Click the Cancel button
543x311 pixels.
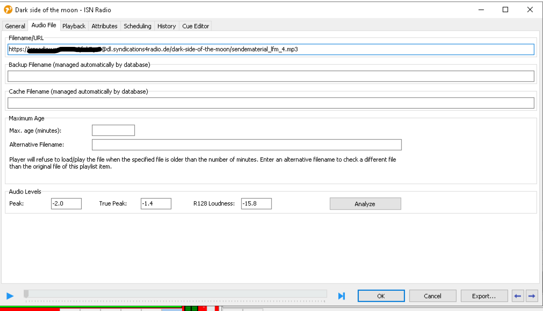point(432,296)
